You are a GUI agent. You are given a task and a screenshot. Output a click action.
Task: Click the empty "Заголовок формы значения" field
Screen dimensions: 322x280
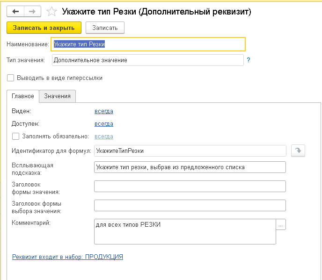(190, 187)
